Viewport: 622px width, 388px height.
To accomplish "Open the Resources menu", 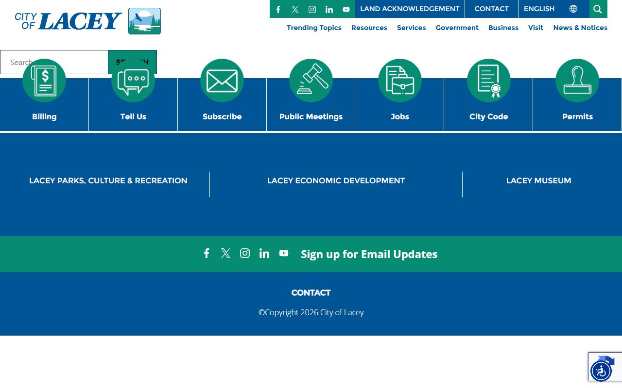I will [369, 28].
